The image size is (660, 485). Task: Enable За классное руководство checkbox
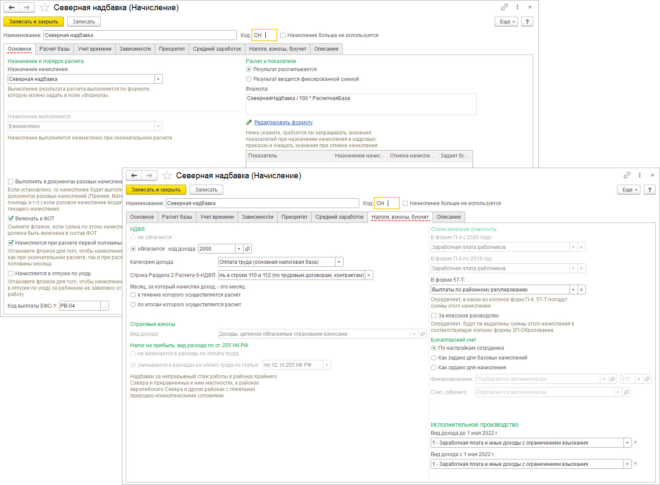434,316
